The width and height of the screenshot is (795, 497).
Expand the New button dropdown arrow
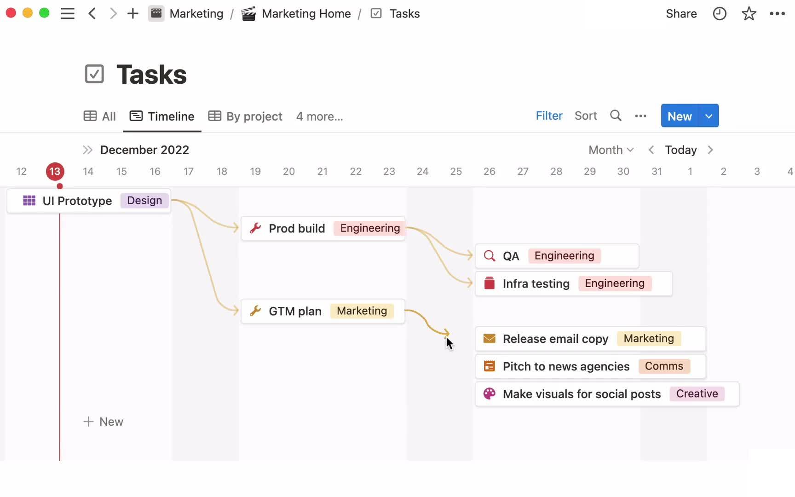click(x=709, y=116)
